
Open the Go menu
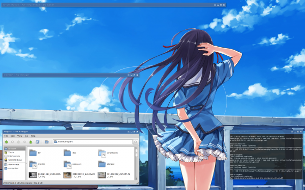click(x=26, y=136)
